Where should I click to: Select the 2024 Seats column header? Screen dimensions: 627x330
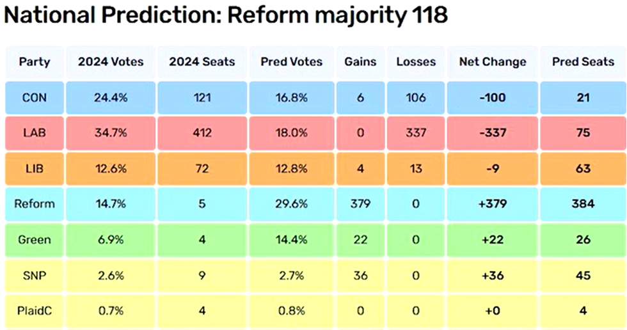click(x=202, y=62)
